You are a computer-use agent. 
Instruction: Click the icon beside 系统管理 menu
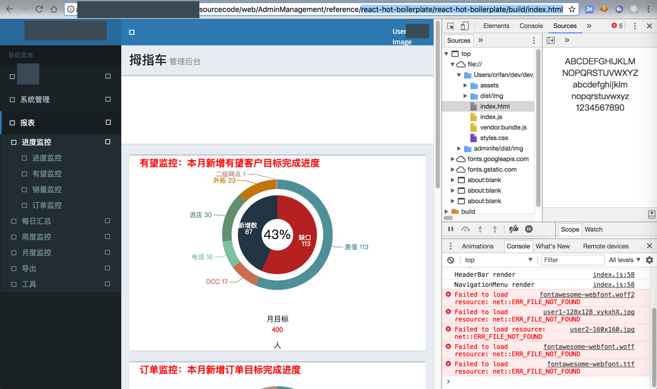[x=12, y=99]
